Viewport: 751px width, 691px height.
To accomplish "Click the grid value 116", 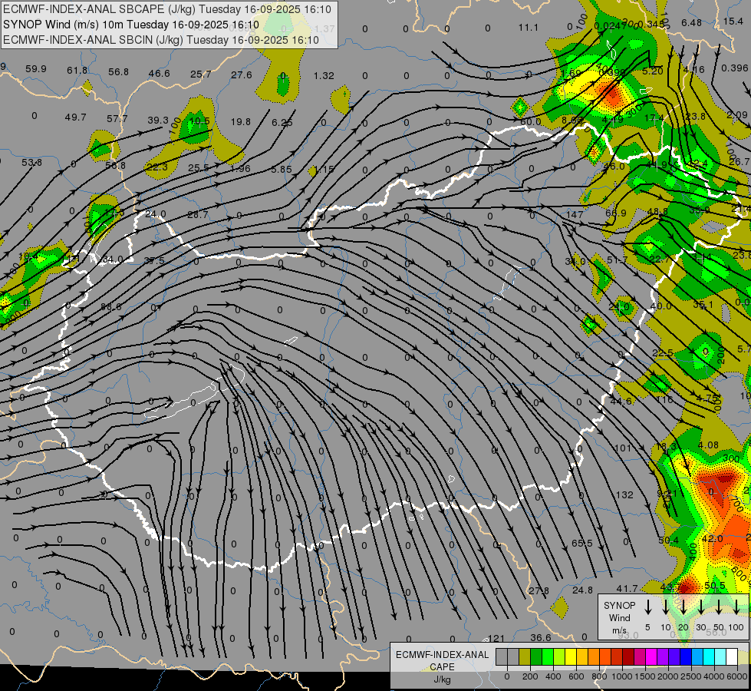I will [x=664, y=399].
